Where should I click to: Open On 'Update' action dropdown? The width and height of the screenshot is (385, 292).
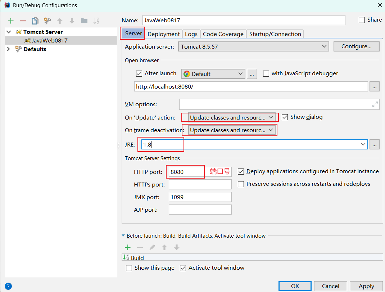click(232, 117)
